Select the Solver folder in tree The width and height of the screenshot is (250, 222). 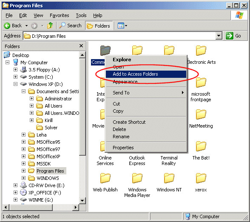pos(51,128)
